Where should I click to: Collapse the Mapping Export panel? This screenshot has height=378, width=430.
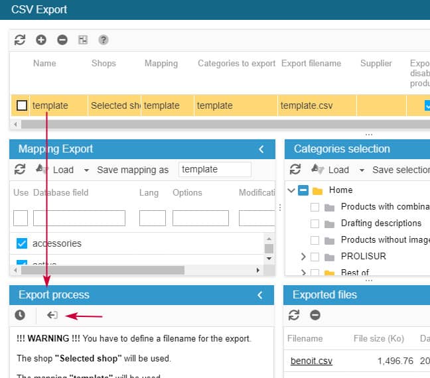tap(261, 149)
